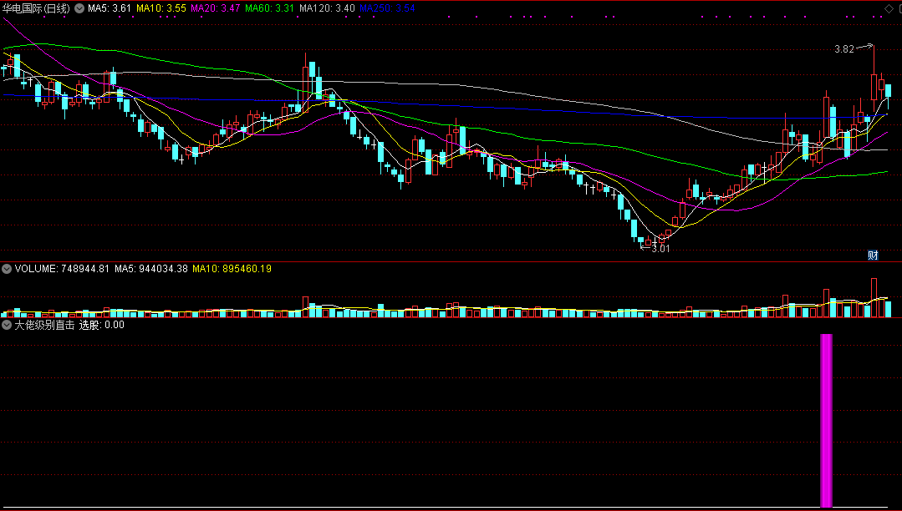Click the 选股: 0.00 value
Screen dimensions: 902x511
[x=101, y=325]
